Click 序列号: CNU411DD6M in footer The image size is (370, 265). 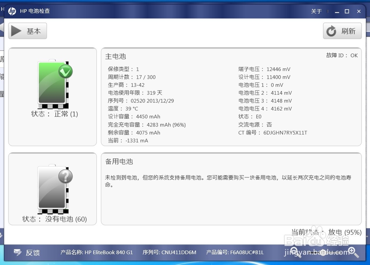point(169,252)
